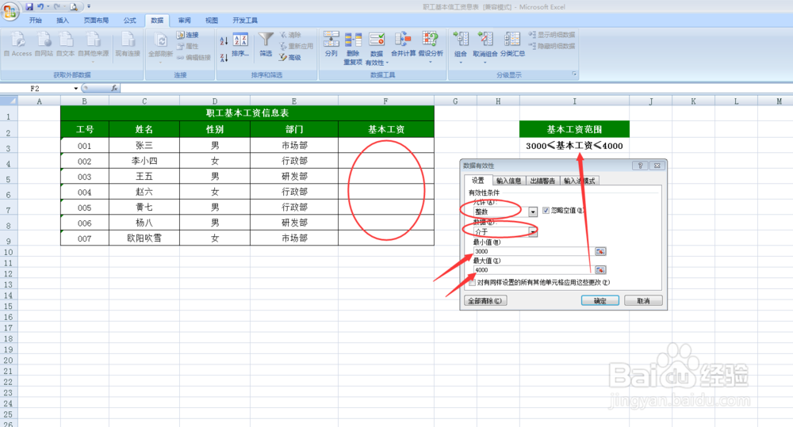This screenshot has height=427, width=793.
Task: Click the Name Box showing F2
Action: click(x=36, y=89)
